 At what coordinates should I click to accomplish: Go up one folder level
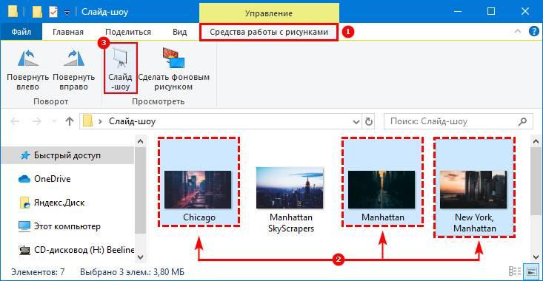[70, 121]
